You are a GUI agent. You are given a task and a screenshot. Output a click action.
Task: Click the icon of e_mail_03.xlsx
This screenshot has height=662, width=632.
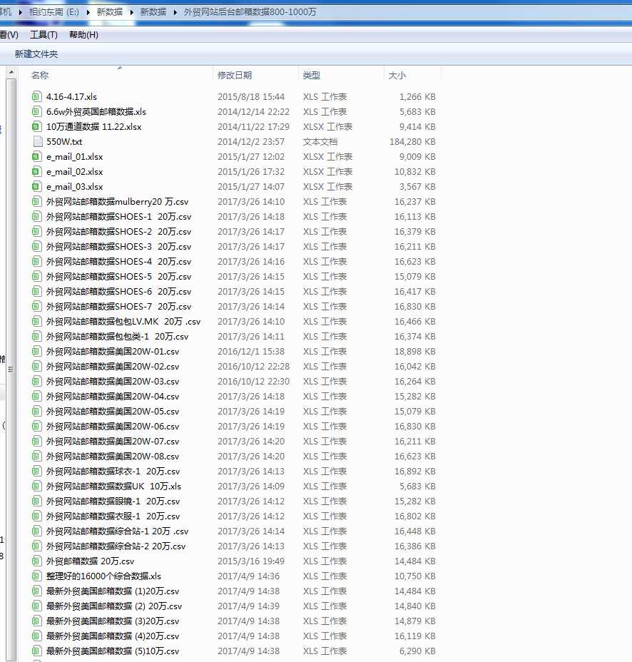(36, 187)
